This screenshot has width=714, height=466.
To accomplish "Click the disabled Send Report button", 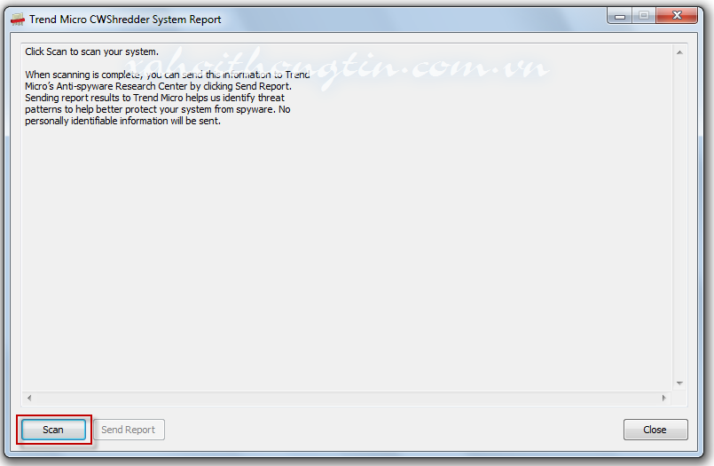I will click(129, 430).
